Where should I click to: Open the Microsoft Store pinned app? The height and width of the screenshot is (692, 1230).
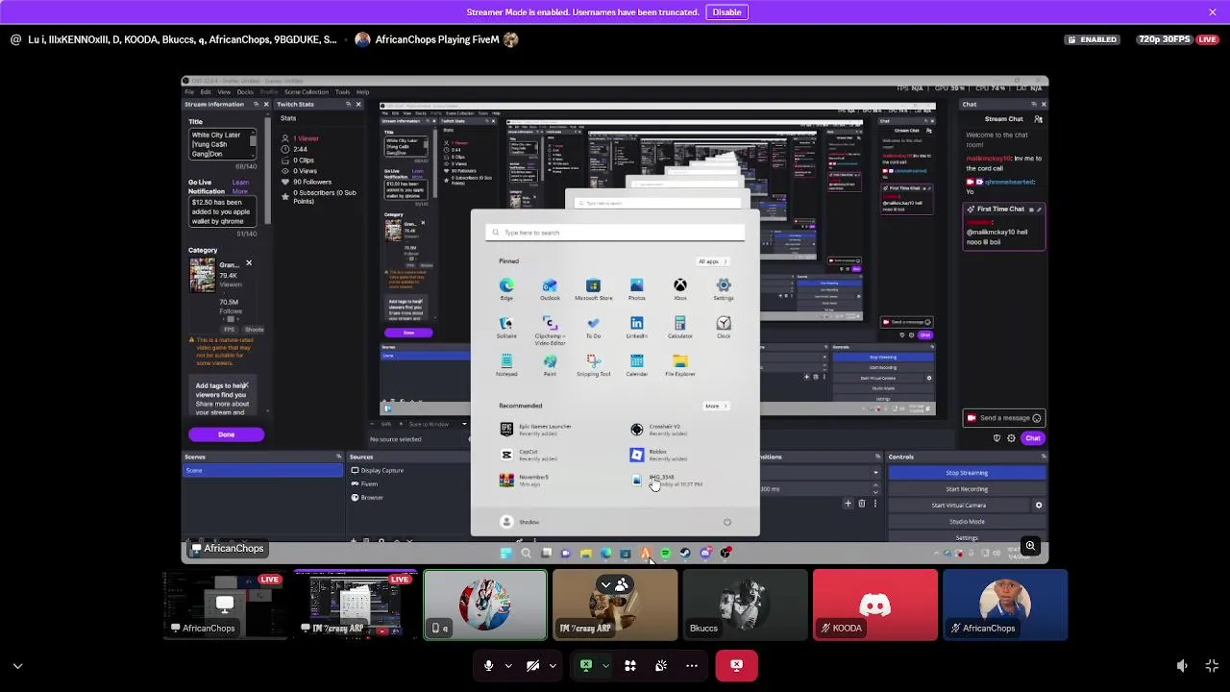point(593,288)
